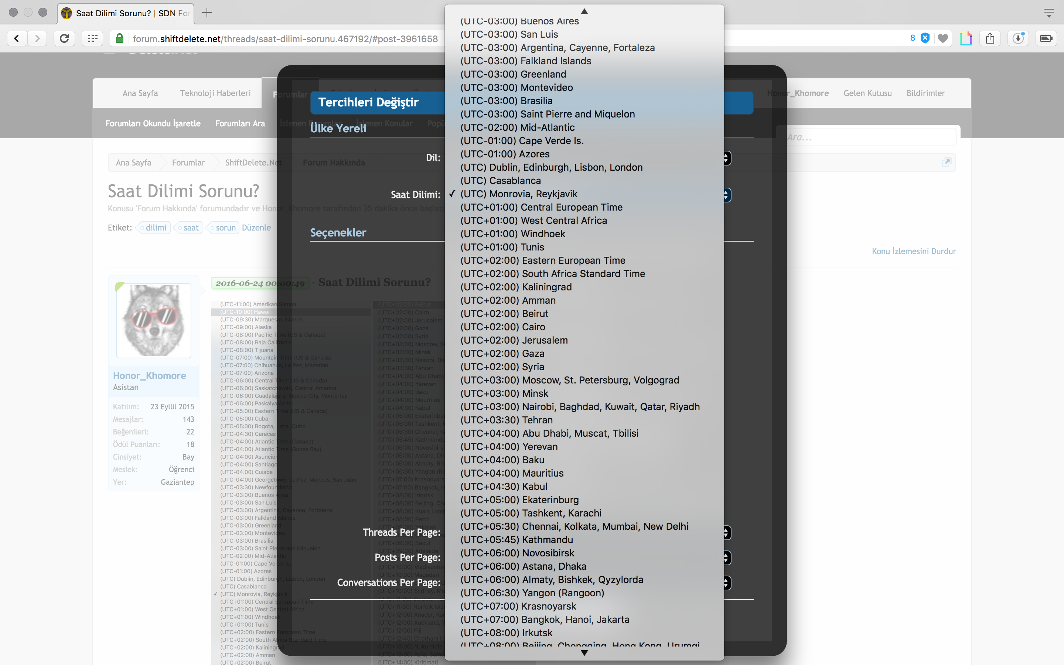Open the Teknoloji Haberleri tab
Screen dimensions: 1064x665
(215, 93)
